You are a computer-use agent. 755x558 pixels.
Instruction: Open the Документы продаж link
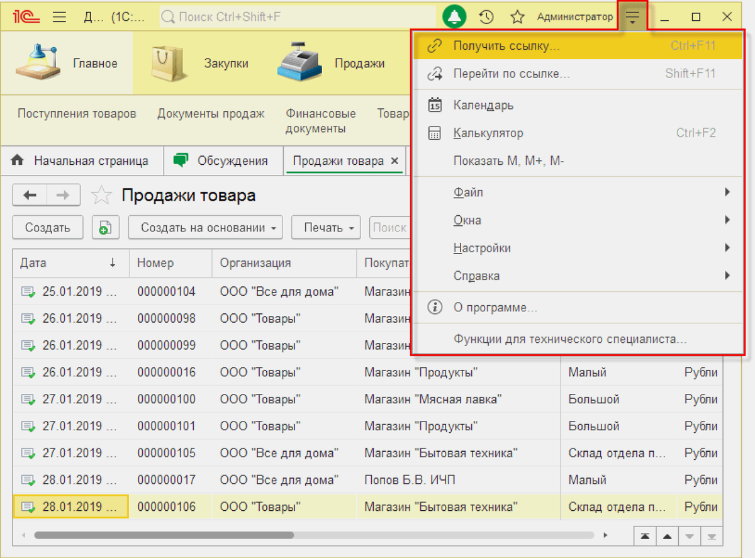[x=211, y=114]
